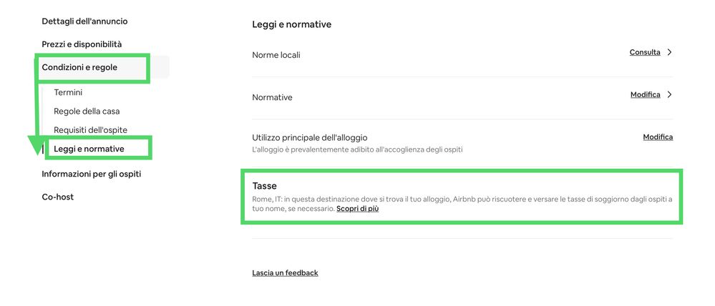Viewport: 715px width, 306px height.
Task: Open Regole della casa sub-item
Action: [x=87, y=112]
